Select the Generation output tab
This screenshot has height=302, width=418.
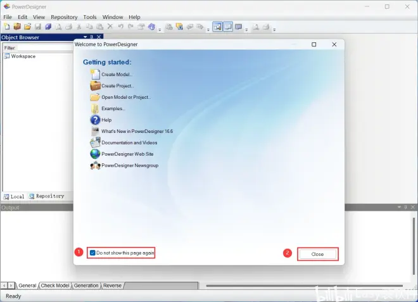(x=86, y=286)
